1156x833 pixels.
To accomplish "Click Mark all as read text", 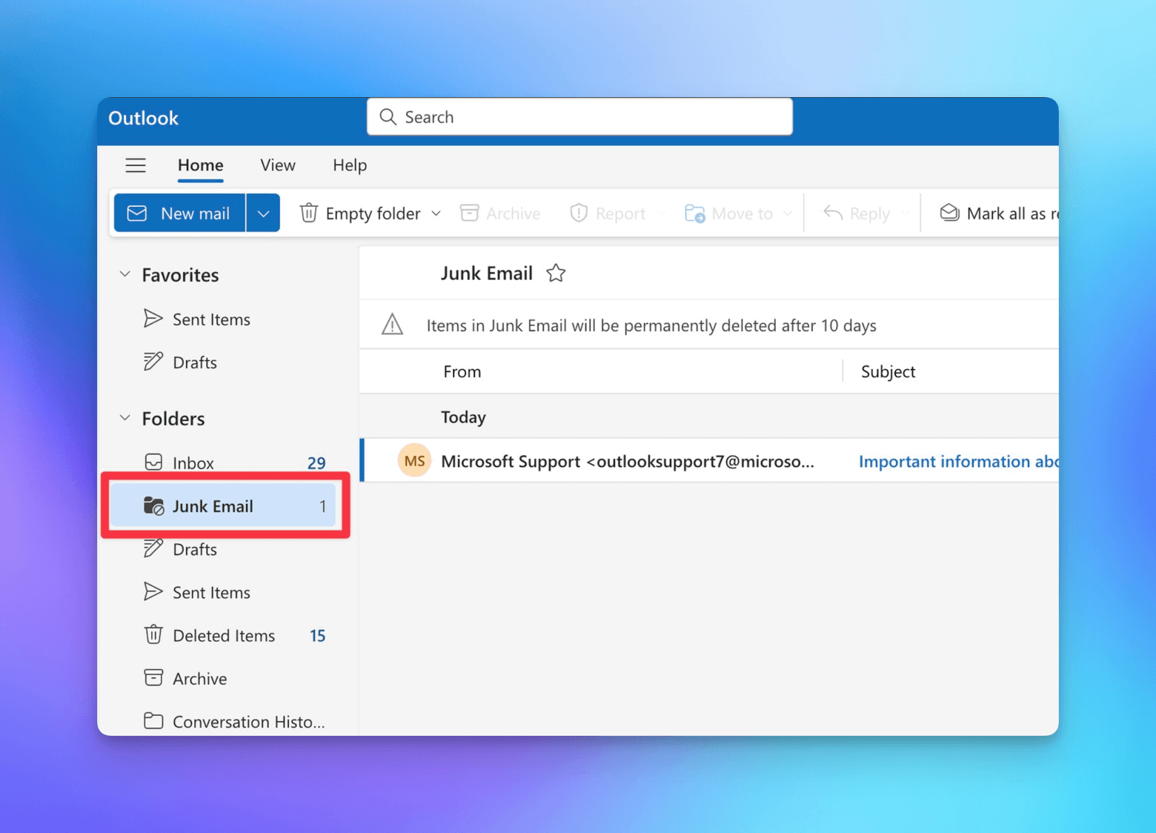I will 1012,213.
